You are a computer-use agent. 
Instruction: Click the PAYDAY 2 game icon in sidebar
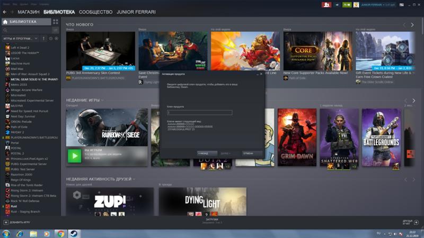(x=7, y=132)
